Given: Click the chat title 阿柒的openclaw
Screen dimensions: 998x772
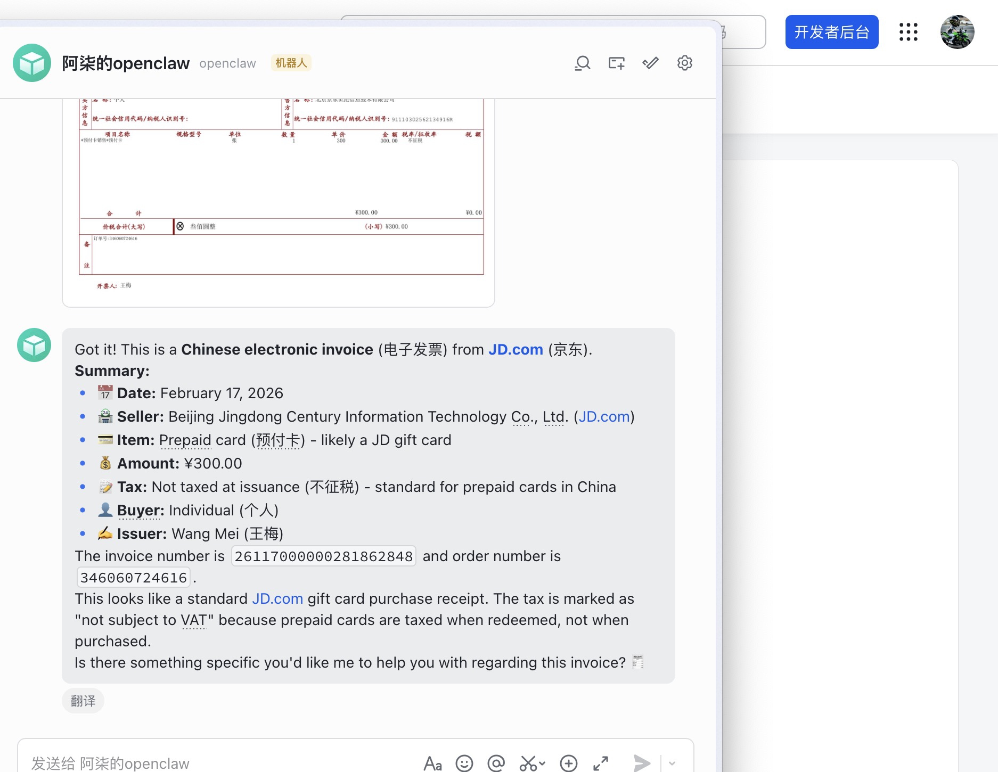Looking at the screenshot, I should [x=126, y=63].
